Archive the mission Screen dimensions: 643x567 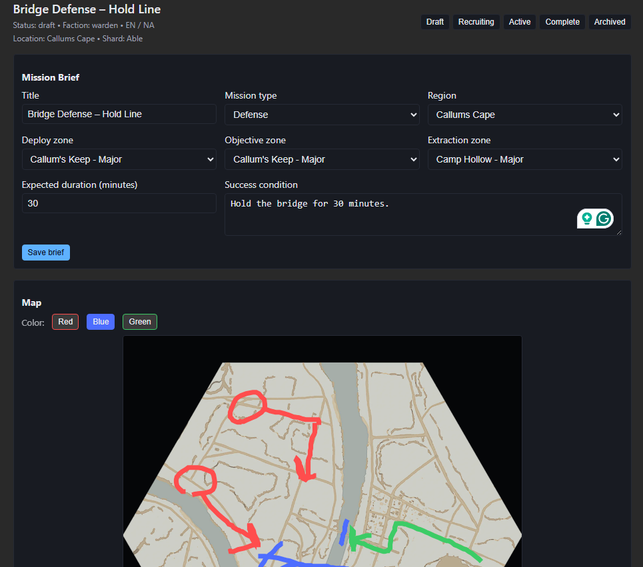pos(609,21)
